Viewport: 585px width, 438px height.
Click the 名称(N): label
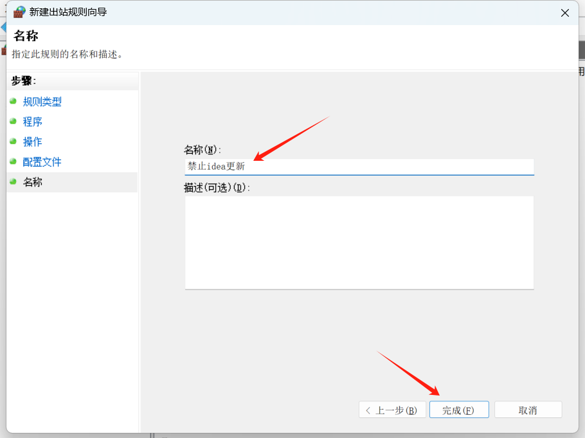click(x=203, y=150)
